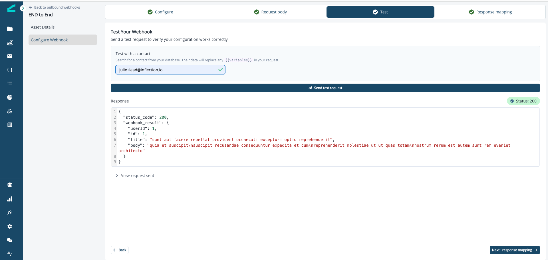Open the list icon in sidebar

click(x=10, y=83)
